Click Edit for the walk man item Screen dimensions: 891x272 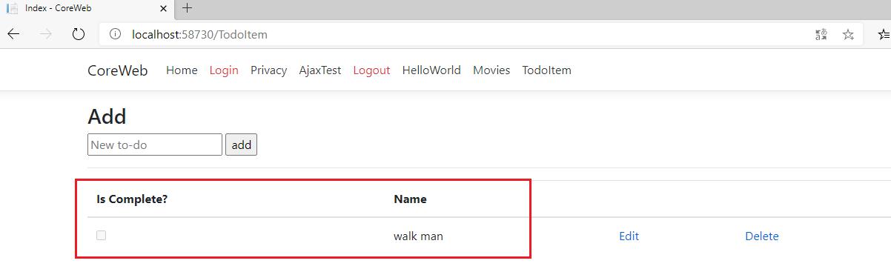[629, 236]
